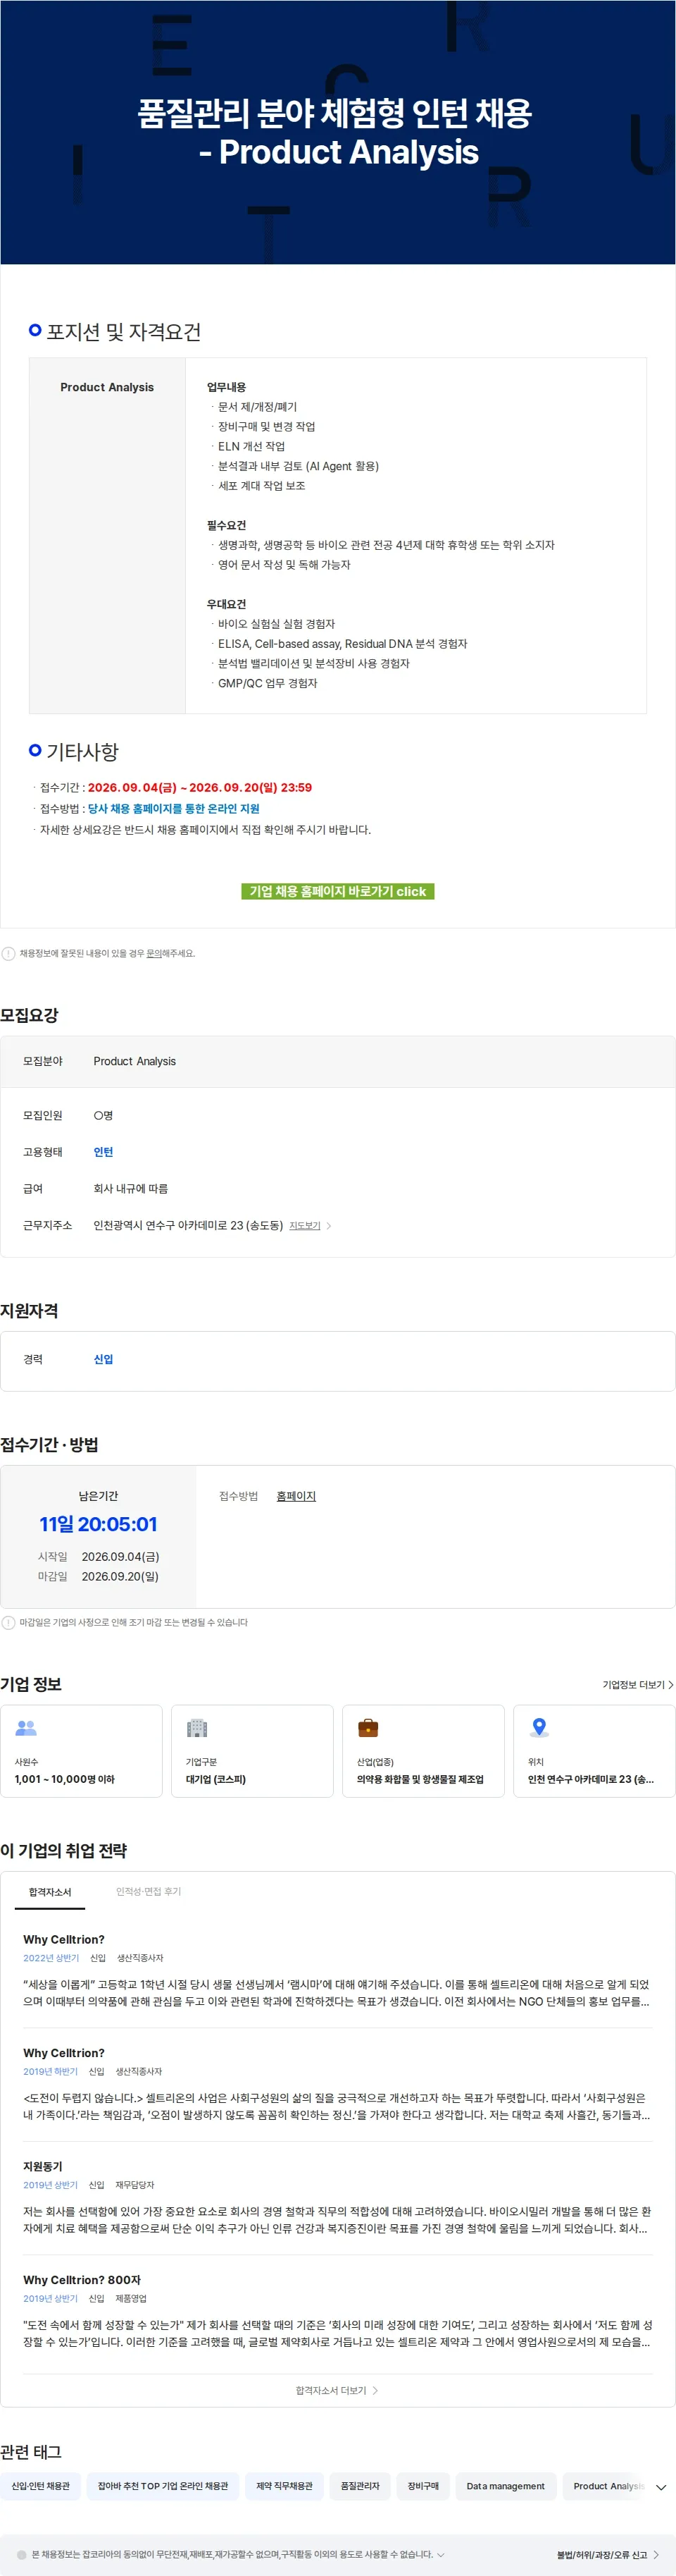This screenshot has width=676, height=2576.
Task: Expand the 본 채용정보는 잡코리아의 disclaimer chevron
Action: [440, 2554]
